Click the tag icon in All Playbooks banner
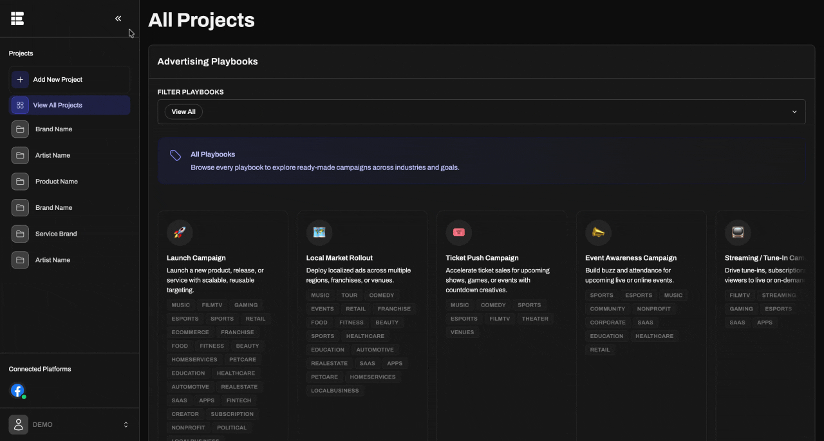824x441 pixels. pos(176,155)
